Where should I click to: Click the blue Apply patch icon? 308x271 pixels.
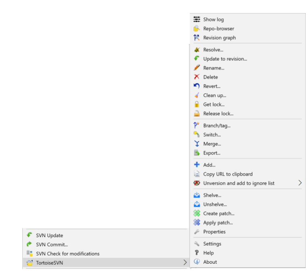tap(197, 223)
